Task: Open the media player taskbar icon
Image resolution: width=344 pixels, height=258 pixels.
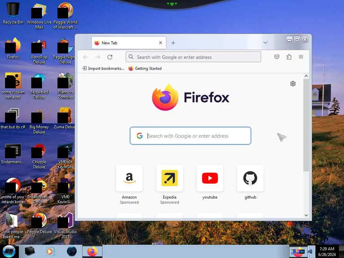Action: click(x=50, y=251)
